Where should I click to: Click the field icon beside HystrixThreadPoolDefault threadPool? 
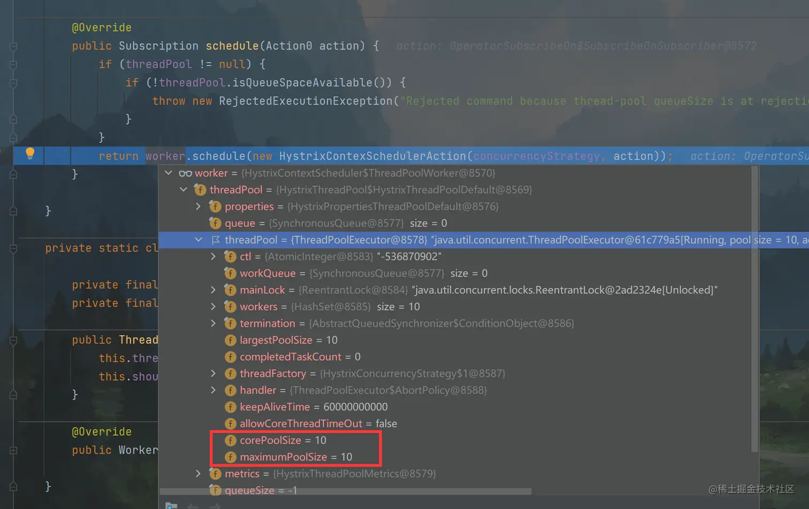coord(200,190)
